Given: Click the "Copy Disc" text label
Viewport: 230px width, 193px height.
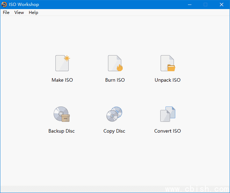Looking at the screenshot, I should point(114,131).
